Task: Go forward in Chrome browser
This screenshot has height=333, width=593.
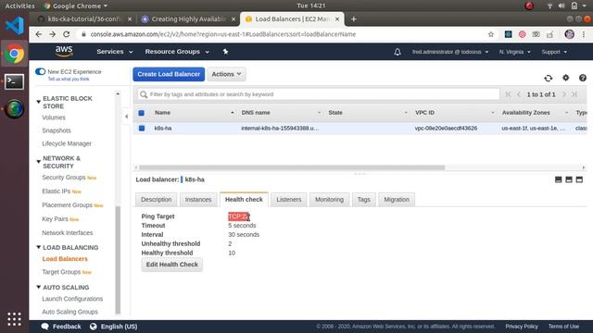Action: click(52, 34)
